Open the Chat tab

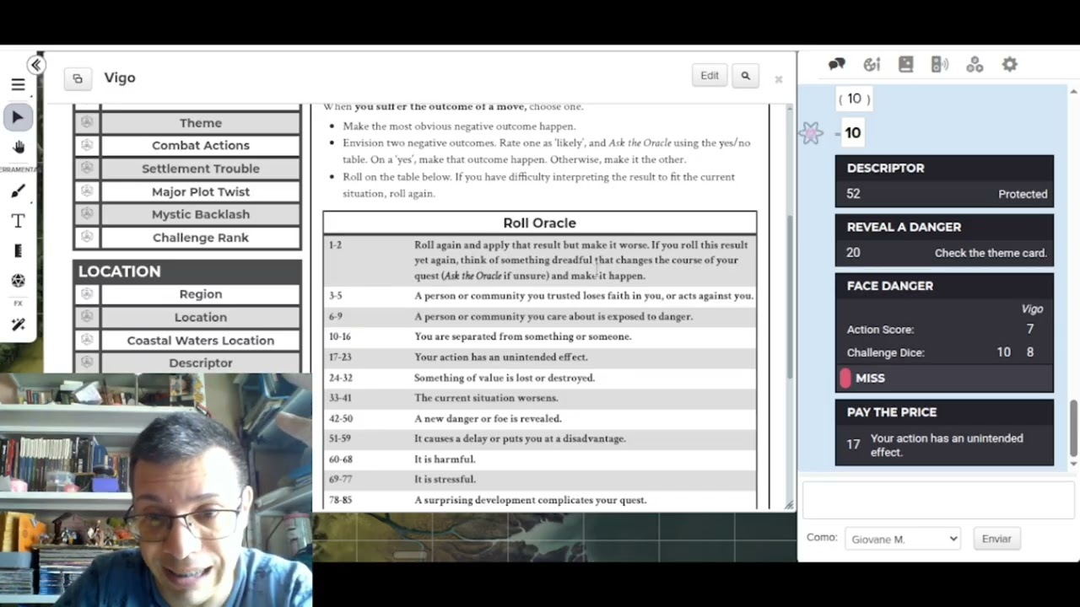pyautogui.click(x=837, y=65)
